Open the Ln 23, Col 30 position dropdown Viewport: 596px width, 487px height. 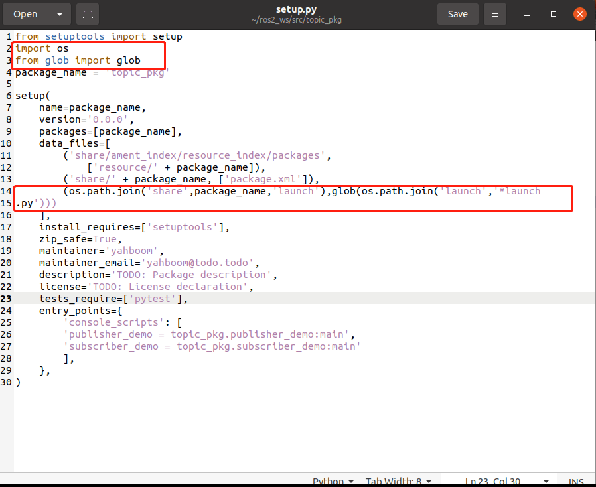coord(507,481)
